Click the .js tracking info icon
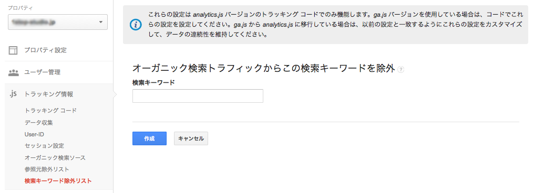Image resolution: width=534 pixels, height=193 pixels. tap(13, 94)
